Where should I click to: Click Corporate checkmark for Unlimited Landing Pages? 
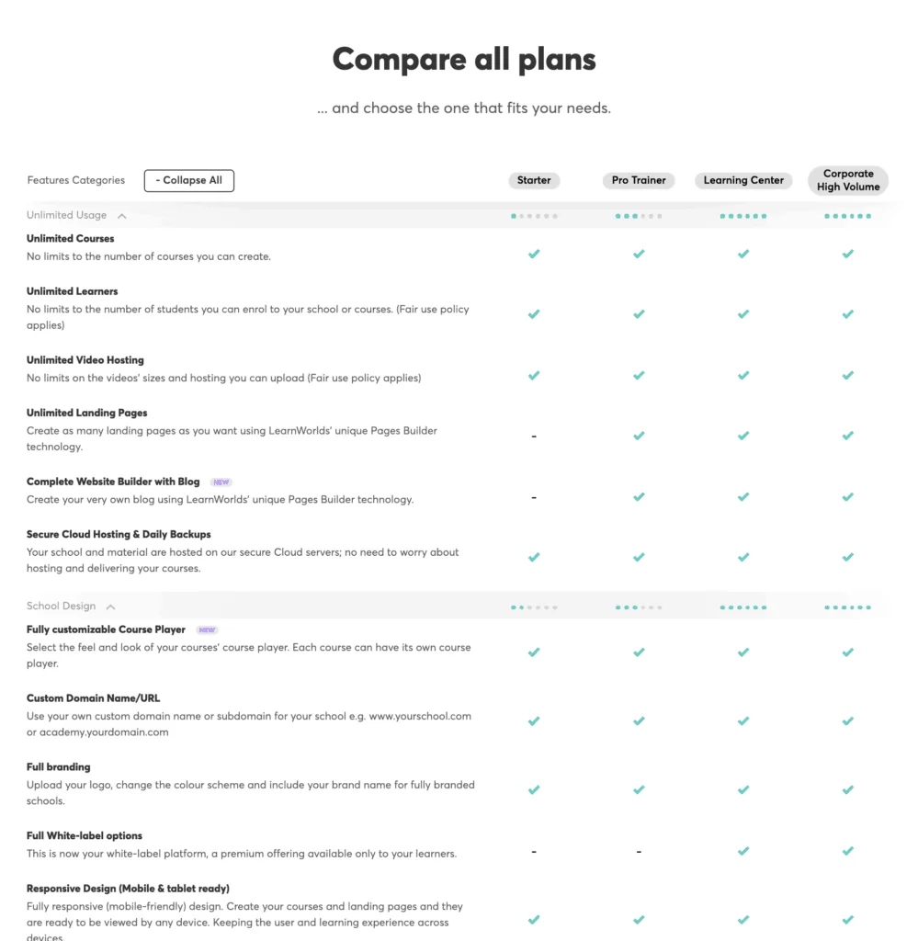pyautogui.click(x=847, y=435)
